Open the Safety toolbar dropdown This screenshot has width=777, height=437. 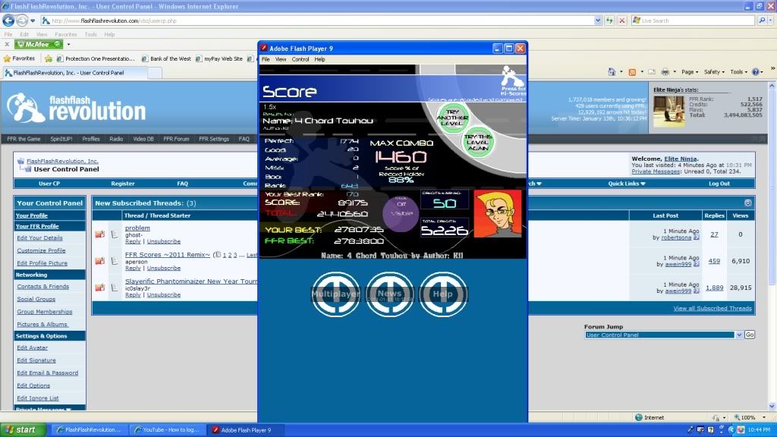pyautogui.click(x=713, y=72)
